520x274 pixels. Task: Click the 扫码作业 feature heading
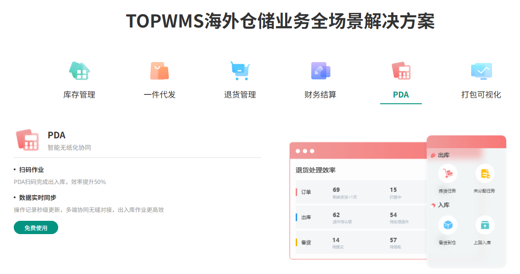[x=32, y=170]
